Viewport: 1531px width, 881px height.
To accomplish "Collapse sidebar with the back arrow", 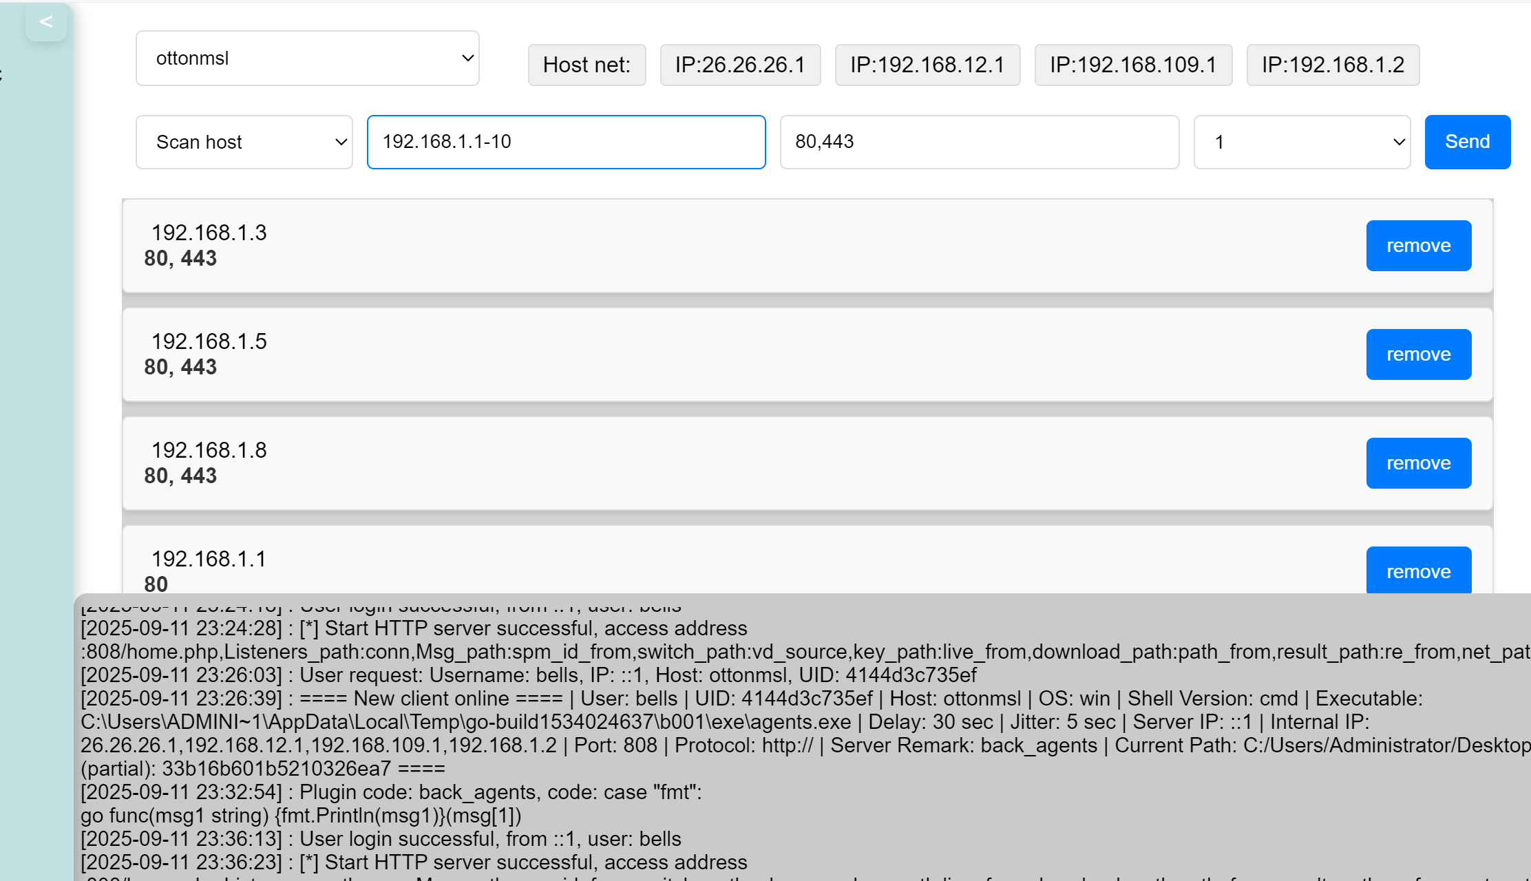I will 46,22.
